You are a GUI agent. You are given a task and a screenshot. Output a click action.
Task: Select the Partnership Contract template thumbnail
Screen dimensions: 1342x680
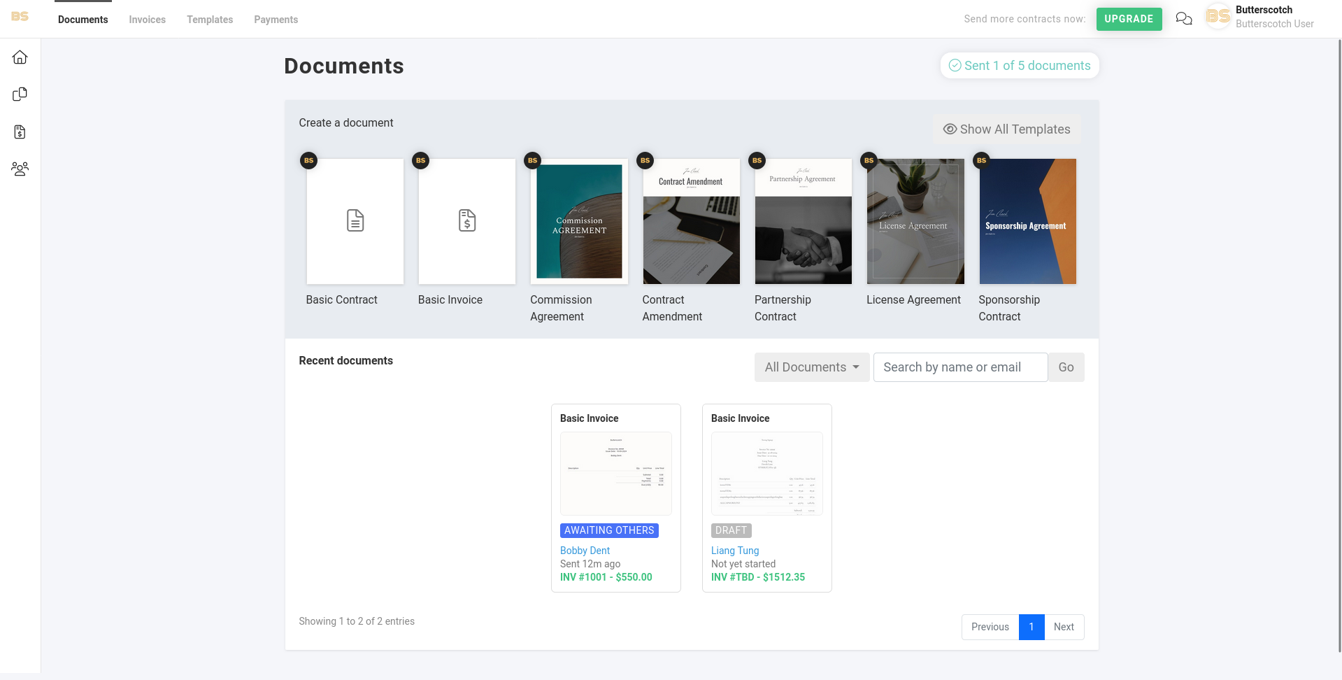804,221
